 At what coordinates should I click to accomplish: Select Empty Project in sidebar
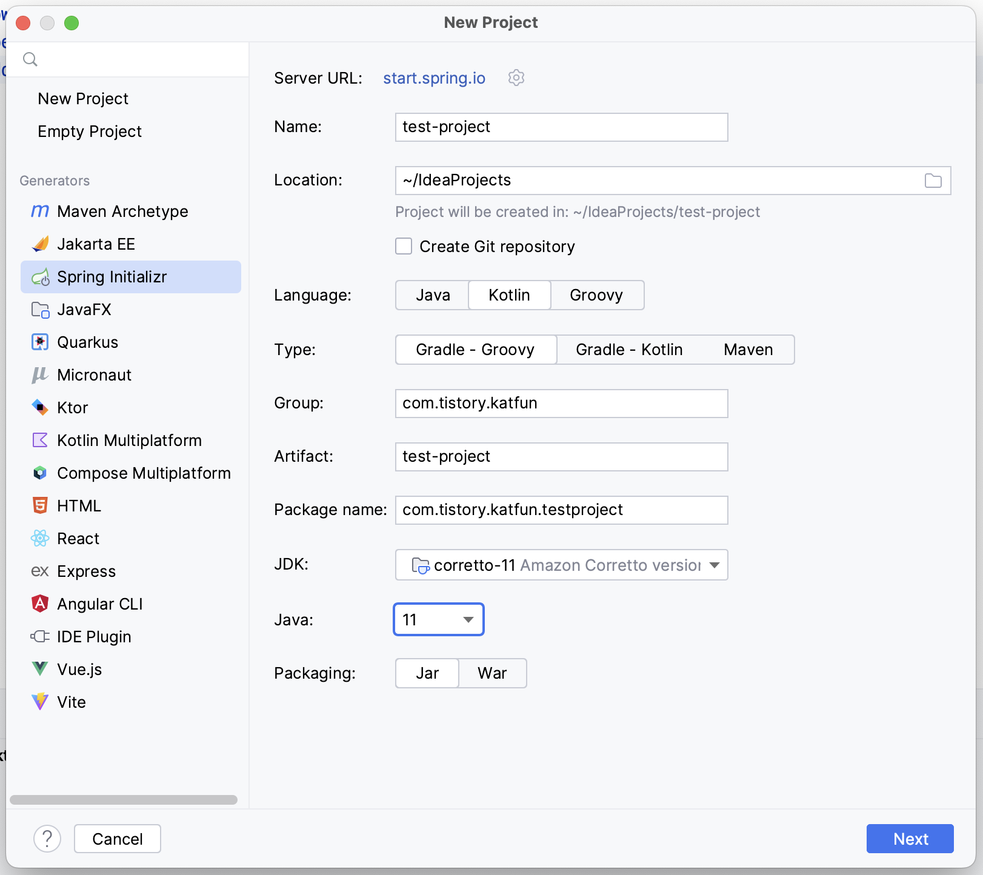pyautogui.click(x=90, y=131)
